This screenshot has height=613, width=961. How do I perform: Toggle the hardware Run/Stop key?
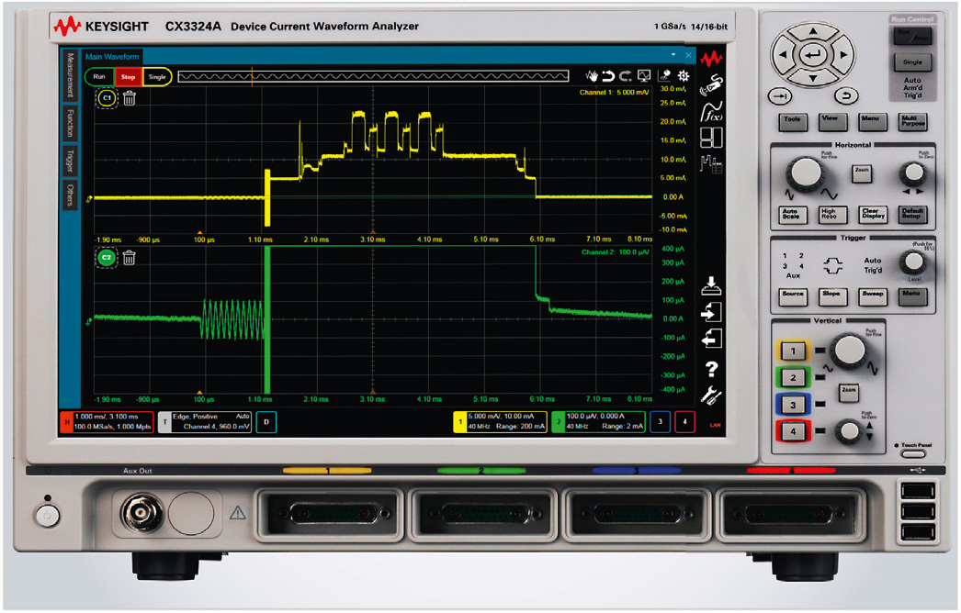(x=912, y=37)
